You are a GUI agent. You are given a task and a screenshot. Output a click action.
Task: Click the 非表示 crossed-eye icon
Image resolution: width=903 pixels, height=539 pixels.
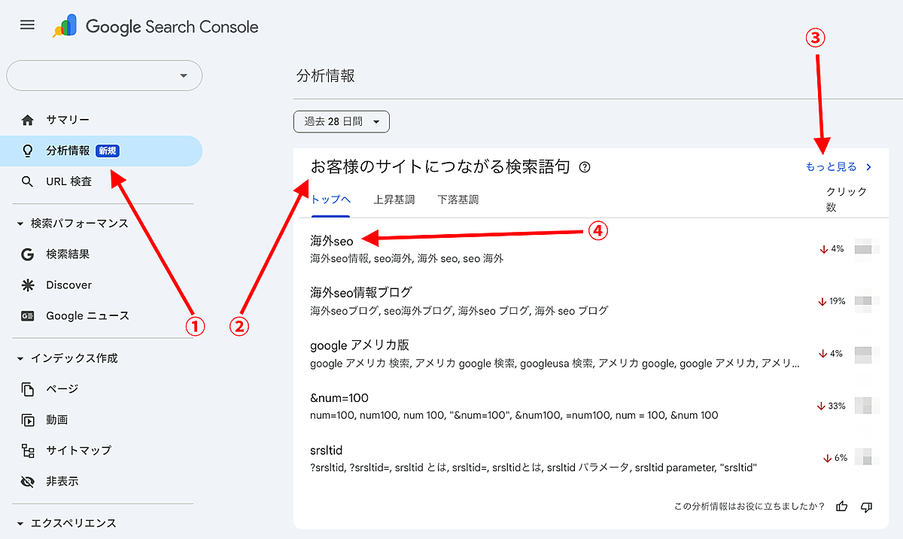28,481
